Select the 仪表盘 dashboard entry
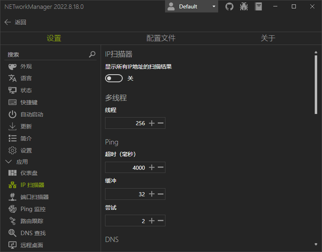The height and width of the screenshot is (252, 322). (23, 173)
